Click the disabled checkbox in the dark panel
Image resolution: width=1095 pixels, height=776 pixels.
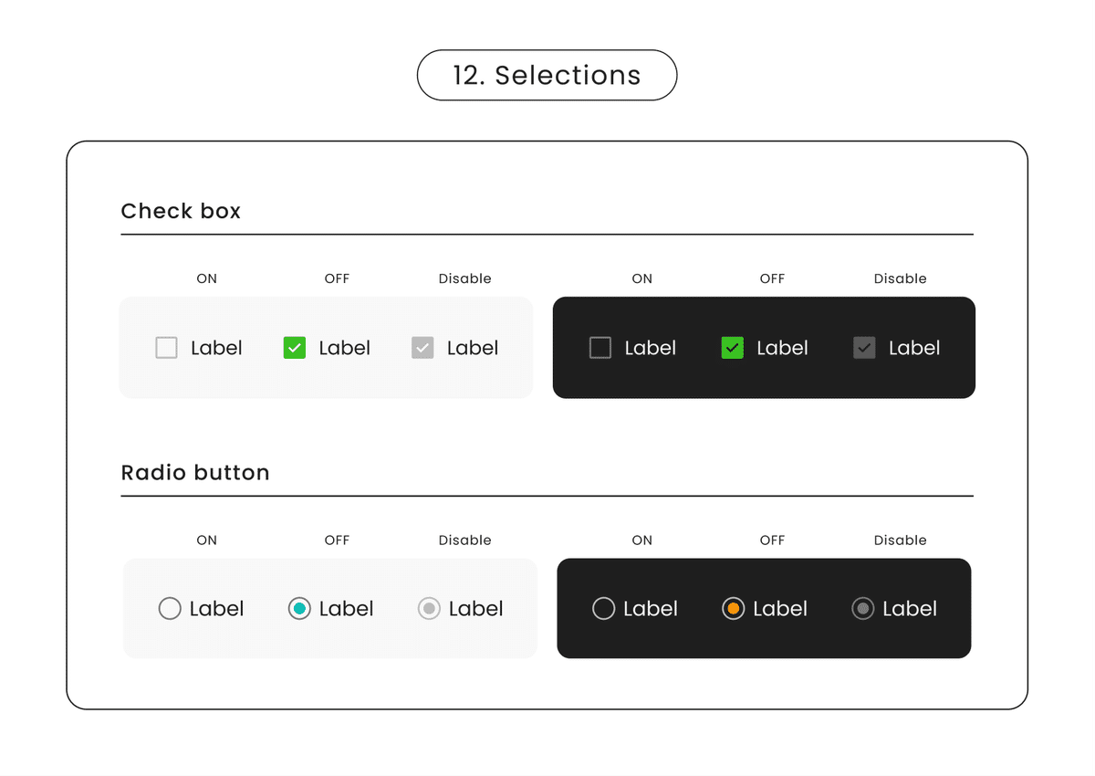click(x=864, y=348)
